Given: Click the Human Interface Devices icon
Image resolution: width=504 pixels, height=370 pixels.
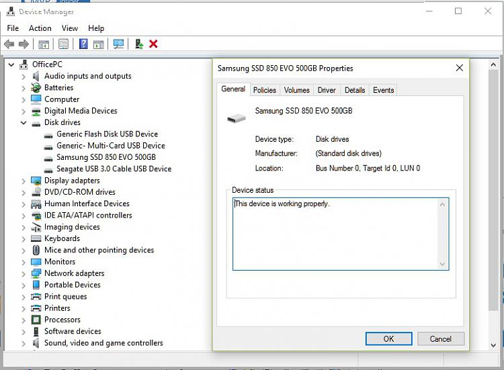Looking at the screenshot, I should tap(36, 204).
